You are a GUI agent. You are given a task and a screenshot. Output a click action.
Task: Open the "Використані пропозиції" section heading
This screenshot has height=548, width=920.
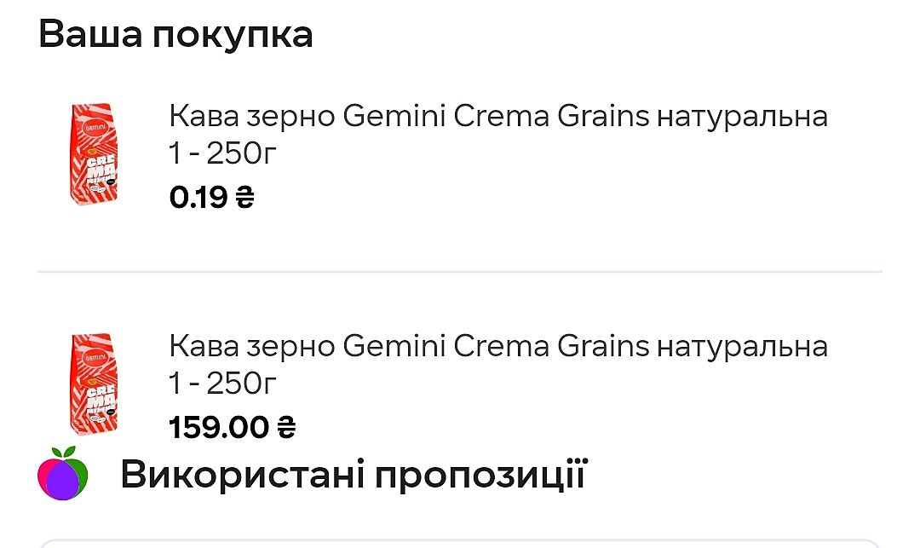pos(354,474)
